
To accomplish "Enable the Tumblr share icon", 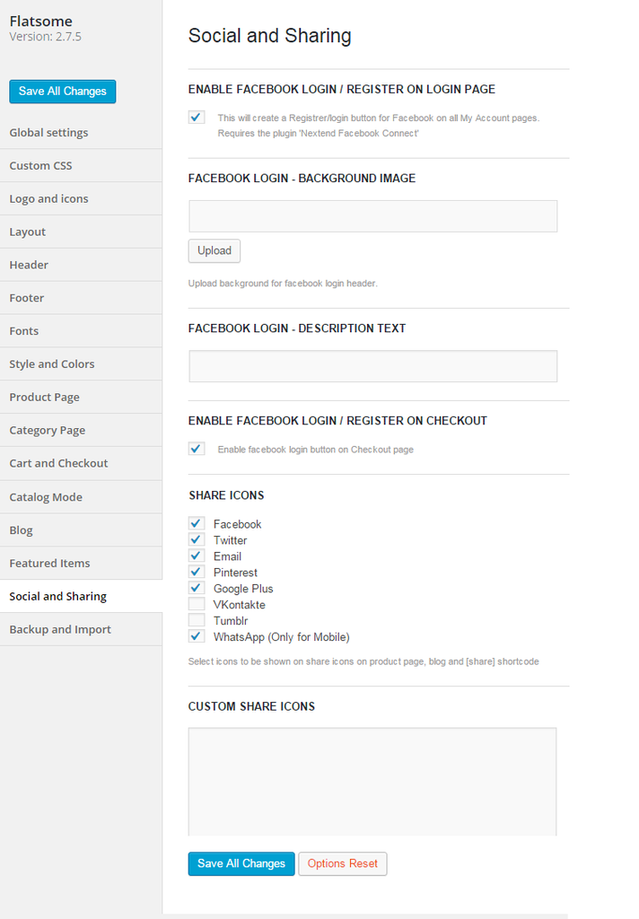I will point(197,620).
